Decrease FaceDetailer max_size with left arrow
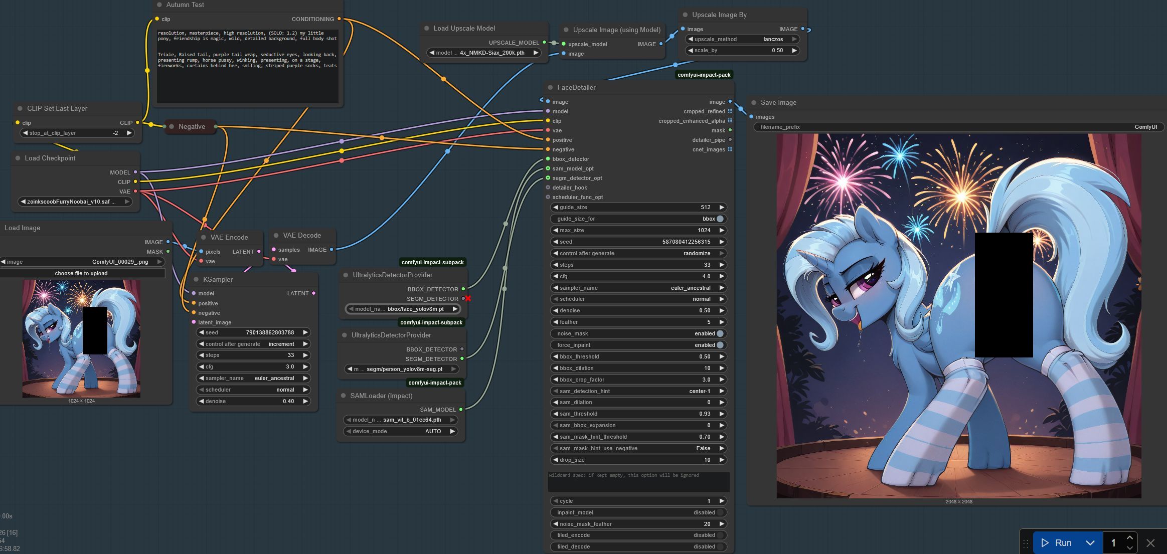Image resolution: width=1167 pixels, height=554 pixels. click(x=555, y=231)
